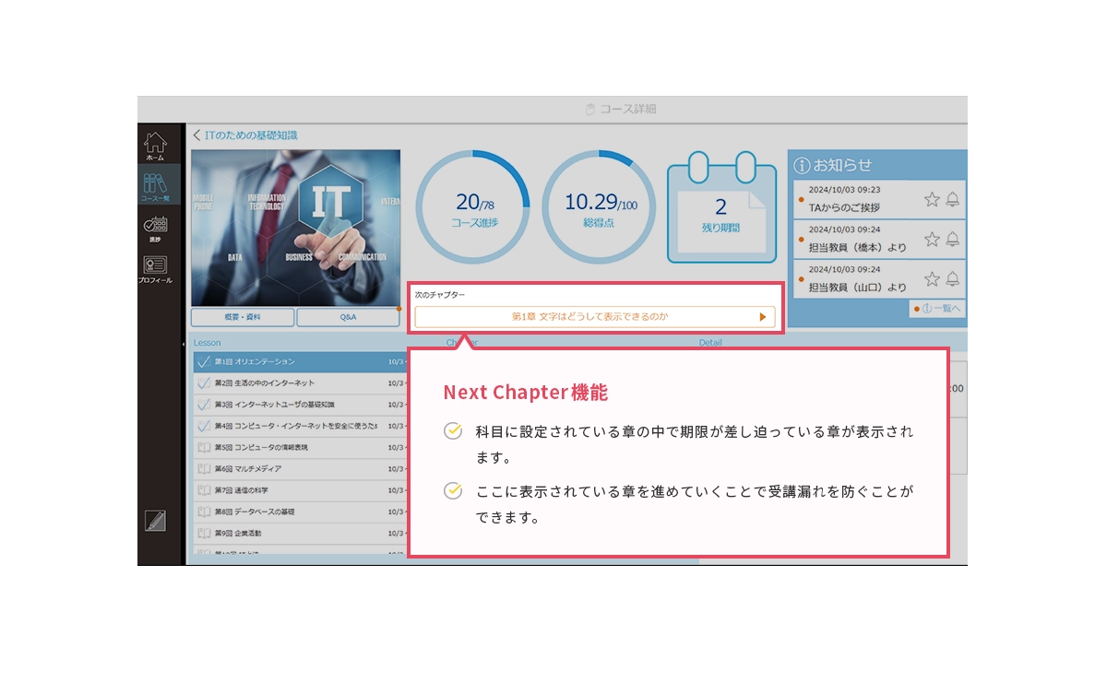Open プロフィール profile icon
This screenshot has width=1107, height=682.
pos(155,268)
